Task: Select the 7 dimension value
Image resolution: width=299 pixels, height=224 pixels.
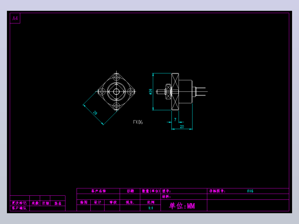Action: (175, 119)
